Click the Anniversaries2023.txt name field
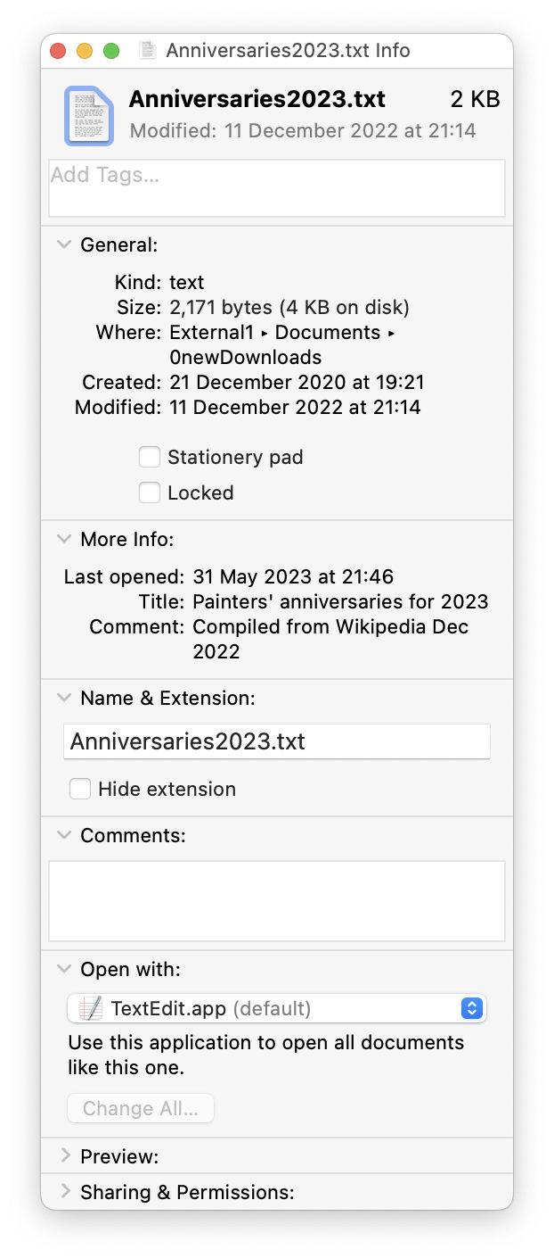Image resolution: width=554 pixels, height=1258 pixels. click(x=277, y=741)
